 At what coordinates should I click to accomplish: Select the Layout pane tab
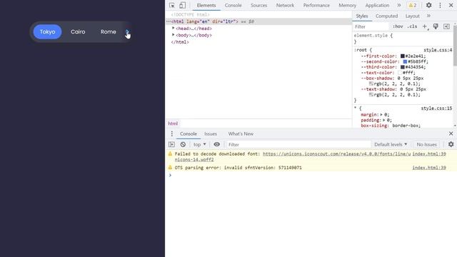pos(413,16)
